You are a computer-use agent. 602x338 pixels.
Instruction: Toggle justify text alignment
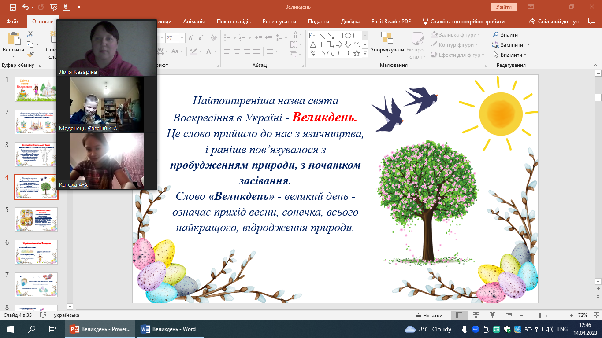coord(257,51)
